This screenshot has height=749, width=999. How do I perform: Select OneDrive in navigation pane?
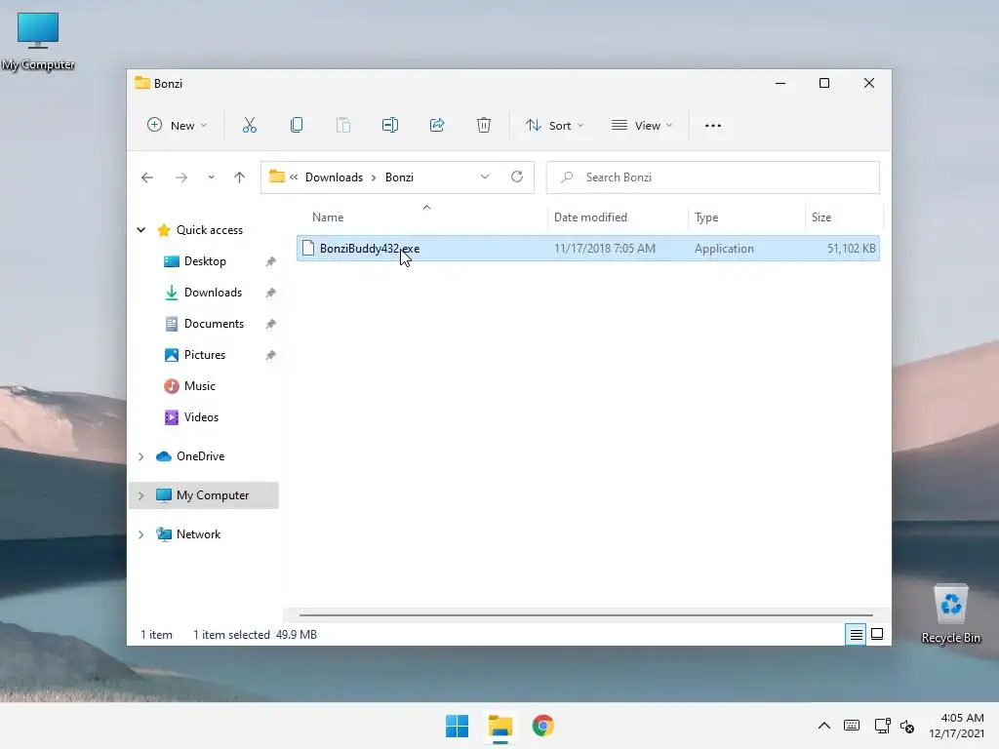200,456
